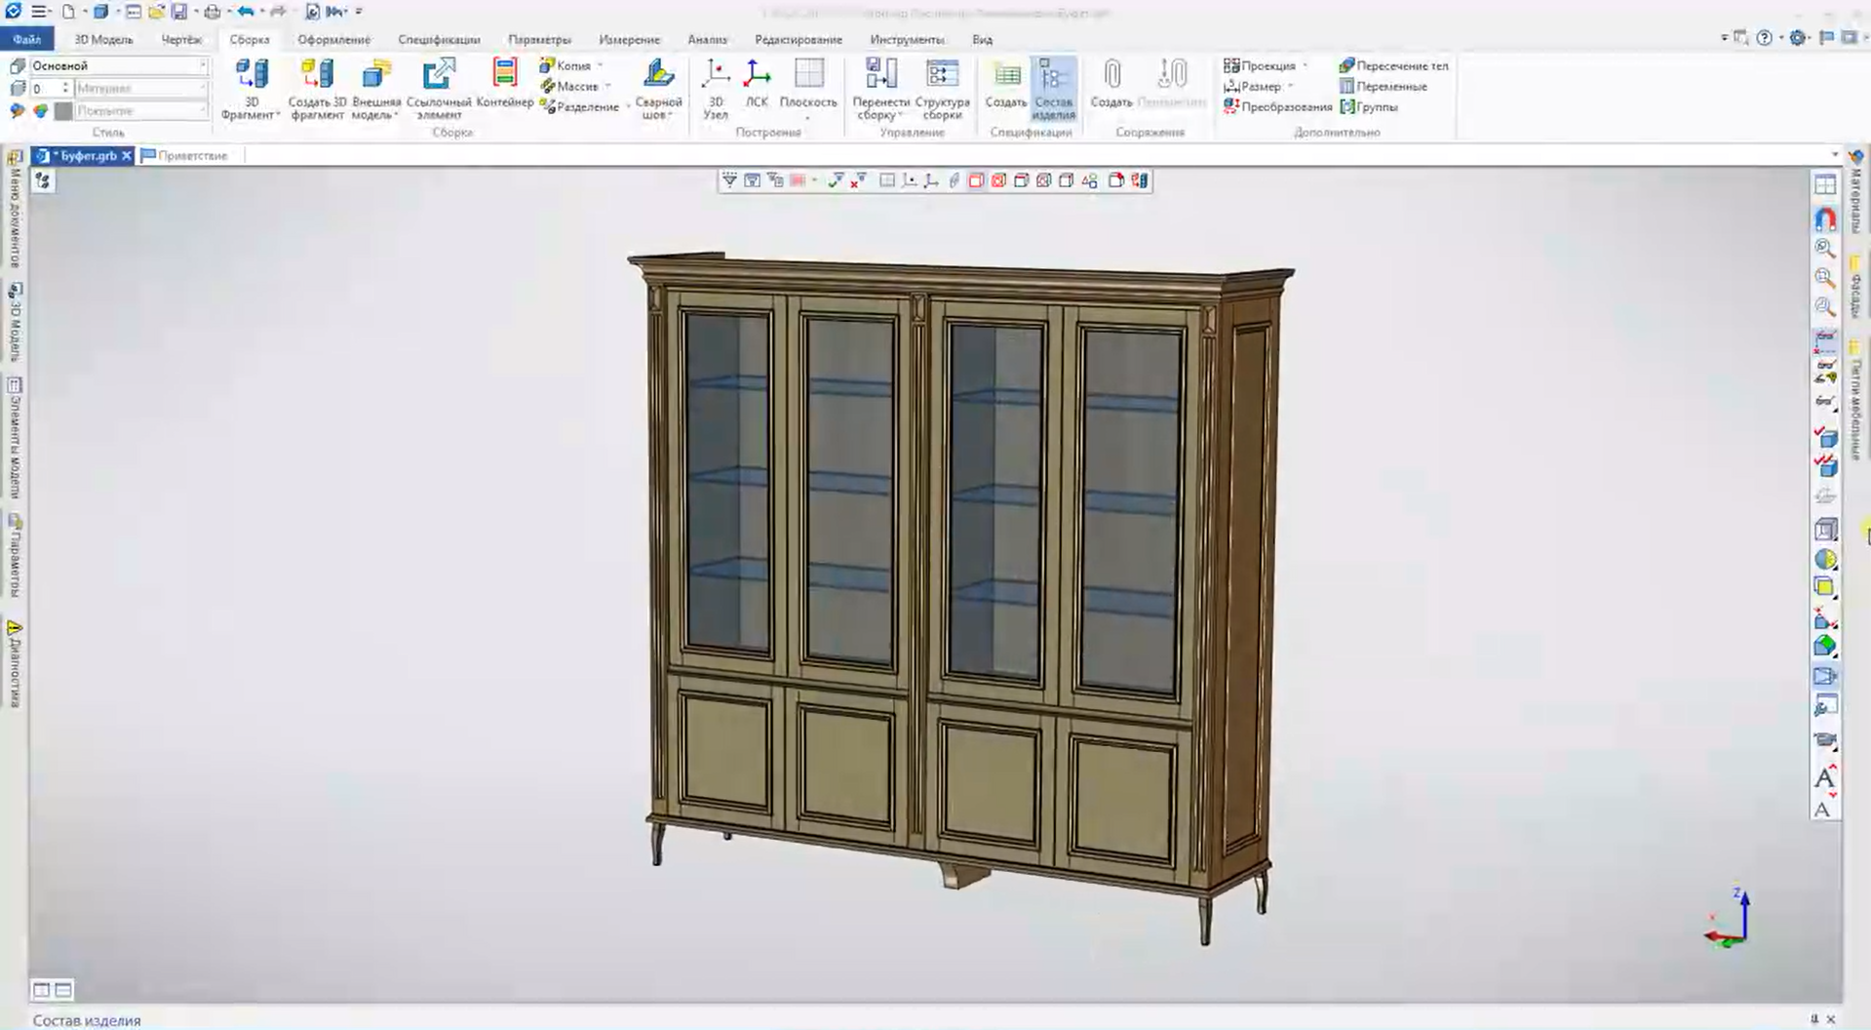Screen dimensions: 1871x1030
Task: Expand the Основной style dropdown
Action: (203, 65)
